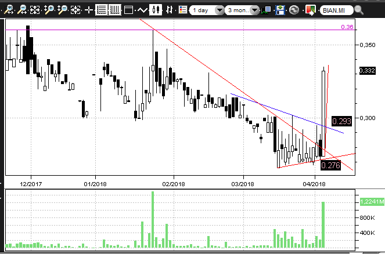This screenshot has height=254, width=385.
Task: Click the 400K volume axis label
Action: click(367, 233)
